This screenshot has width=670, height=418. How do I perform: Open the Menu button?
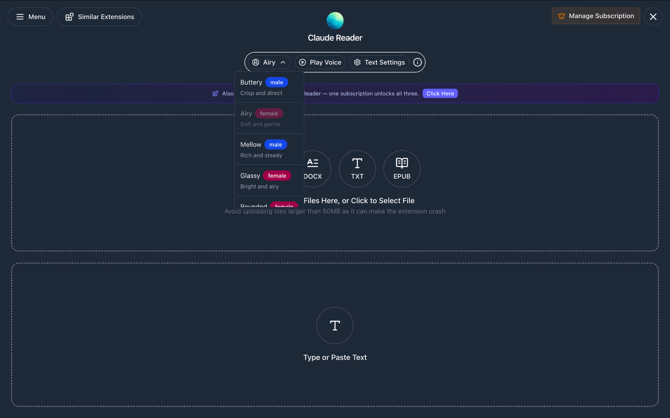[30, 17]
